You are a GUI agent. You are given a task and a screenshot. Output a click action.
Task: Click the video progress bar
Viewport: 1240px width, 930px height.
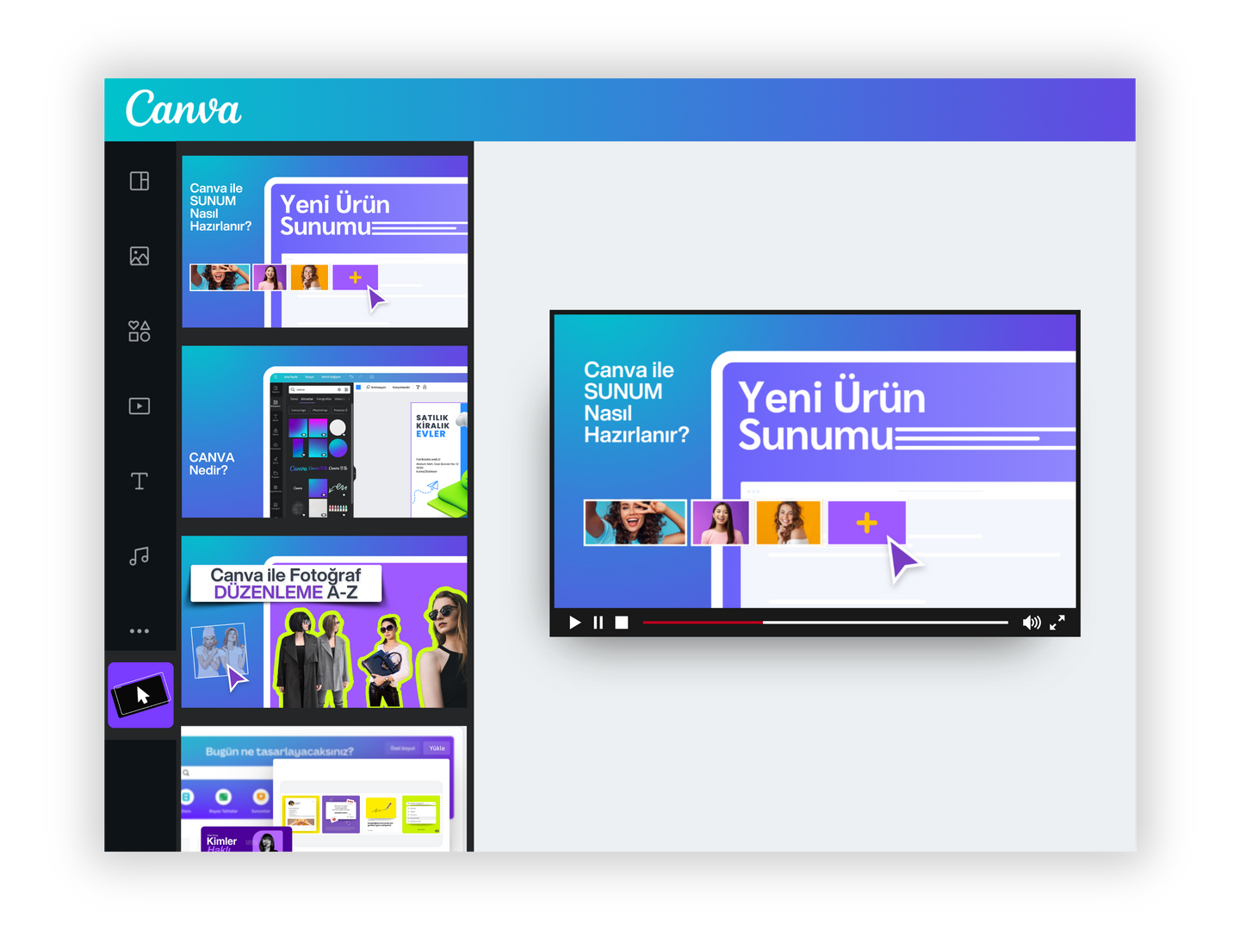[825, 622]
